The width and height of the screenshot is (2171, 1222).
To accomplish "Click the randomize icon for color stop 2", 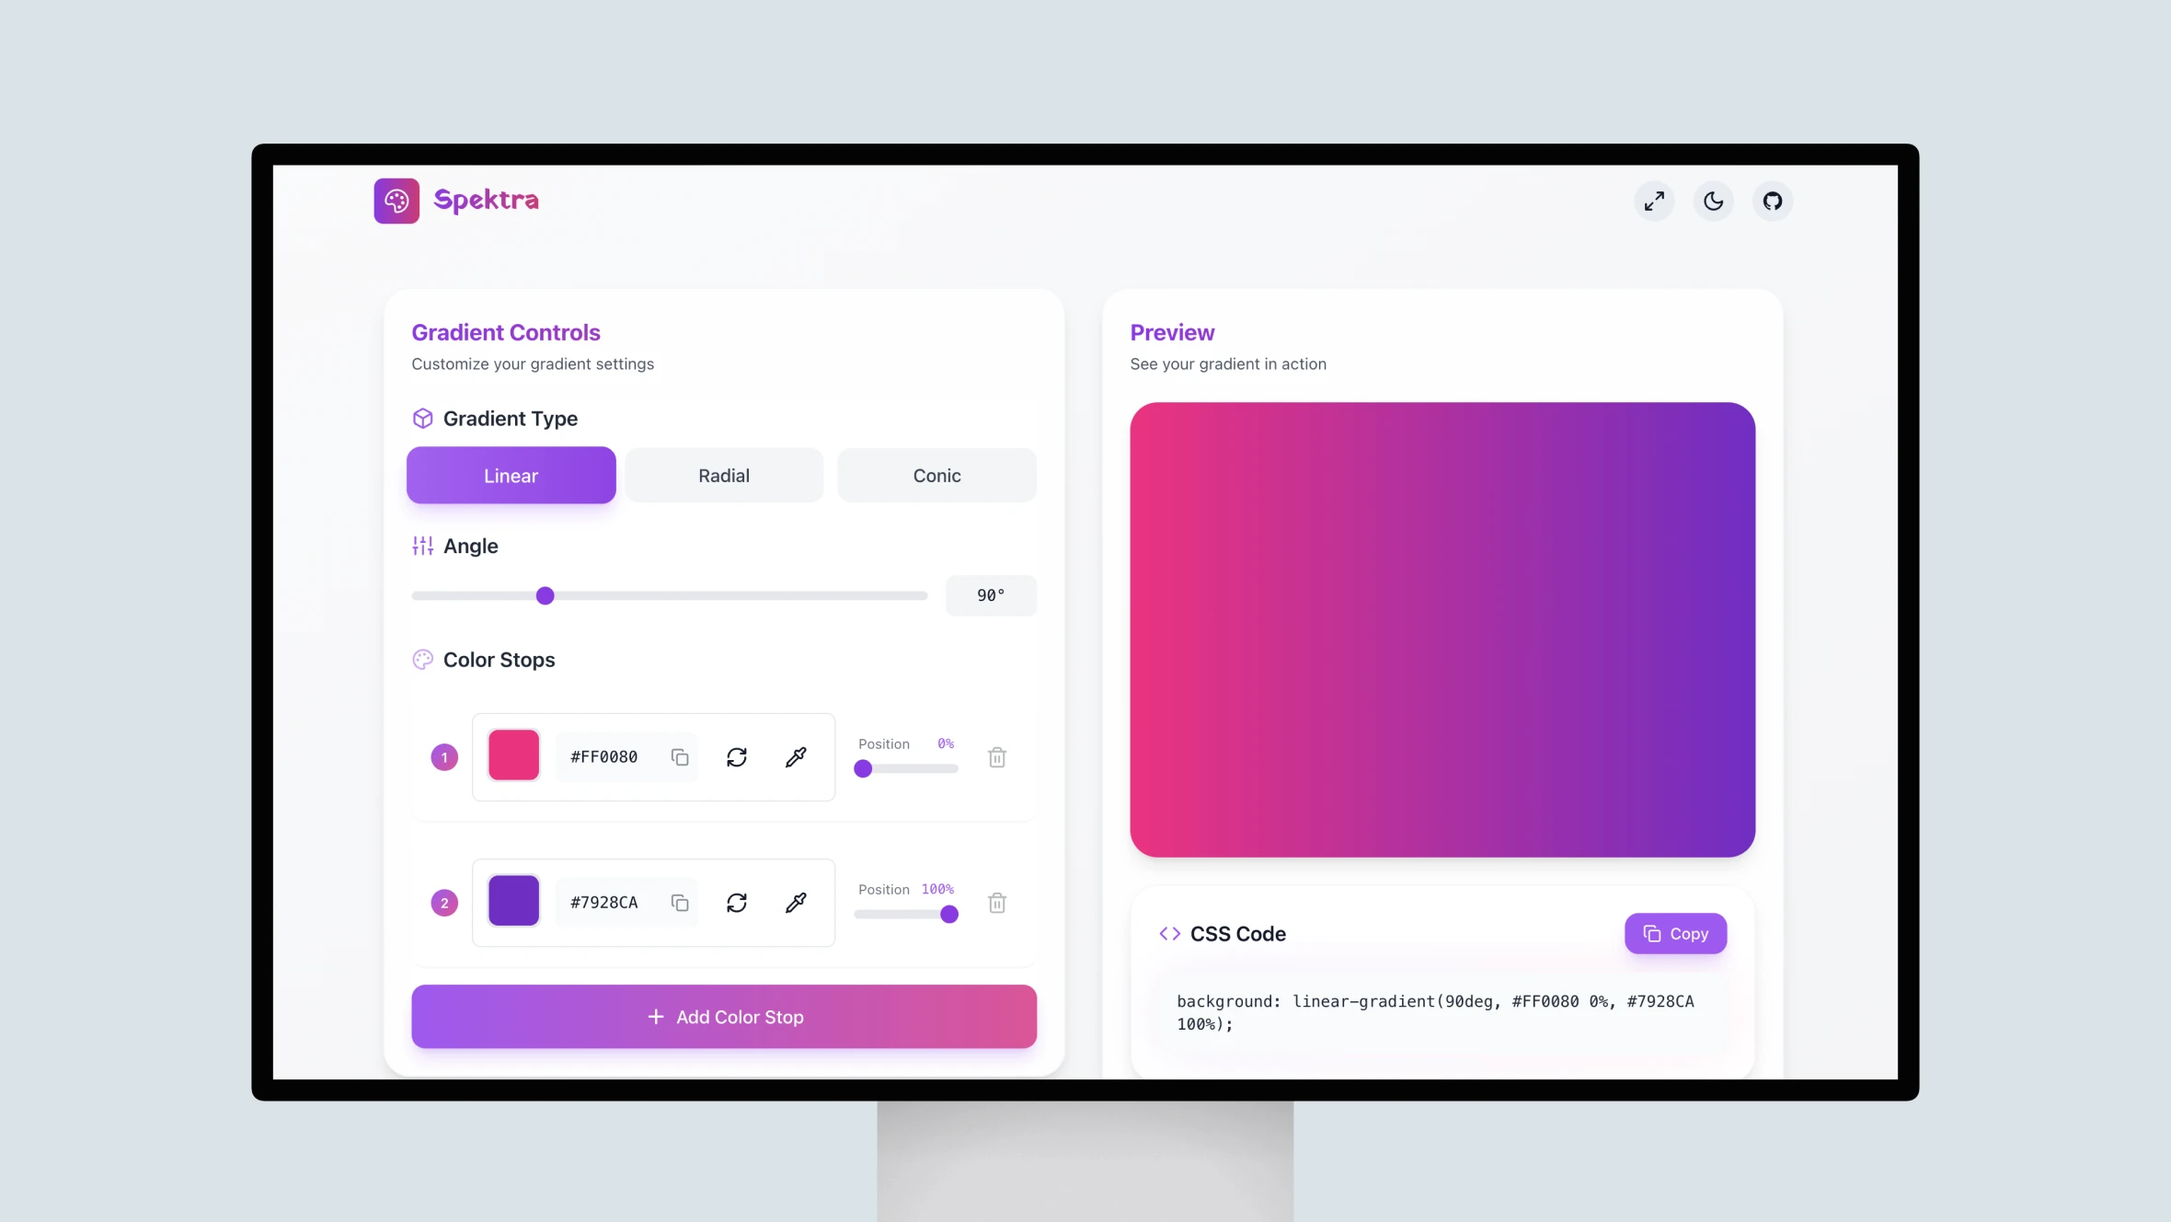I will coord(737,901).
